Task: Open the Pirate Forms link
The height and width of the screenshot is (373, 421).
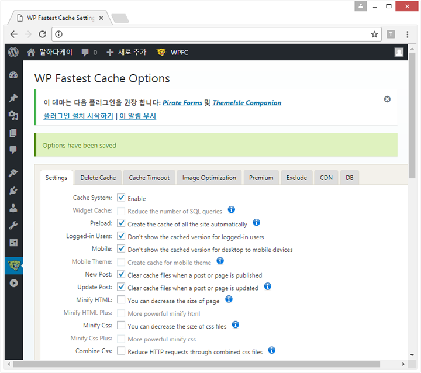Action: click(x=182, y=103)
